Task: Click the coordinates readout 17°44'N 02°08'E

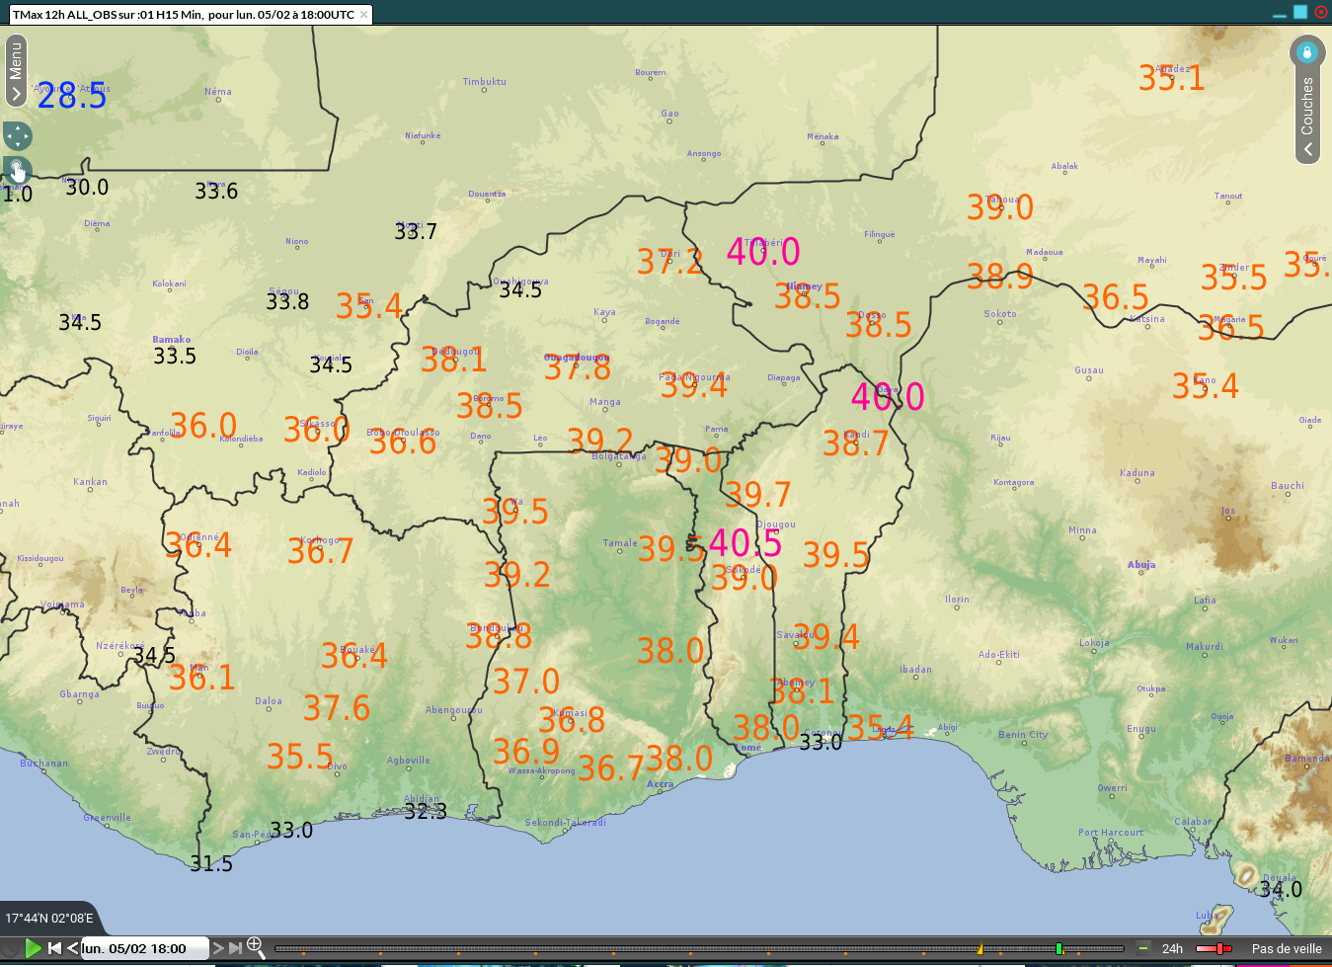Action: 49,919
